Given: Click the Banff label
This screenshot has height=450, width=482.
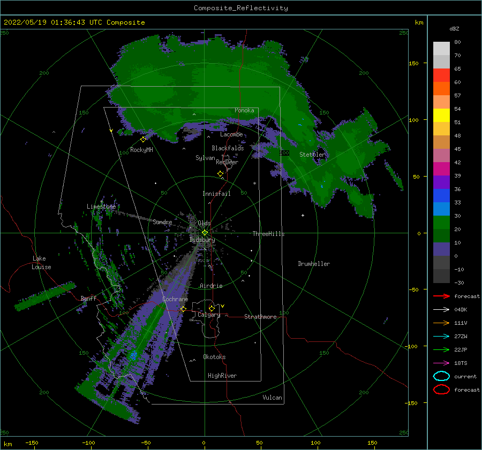Looking at the screenshot, I should coord(88,299).
